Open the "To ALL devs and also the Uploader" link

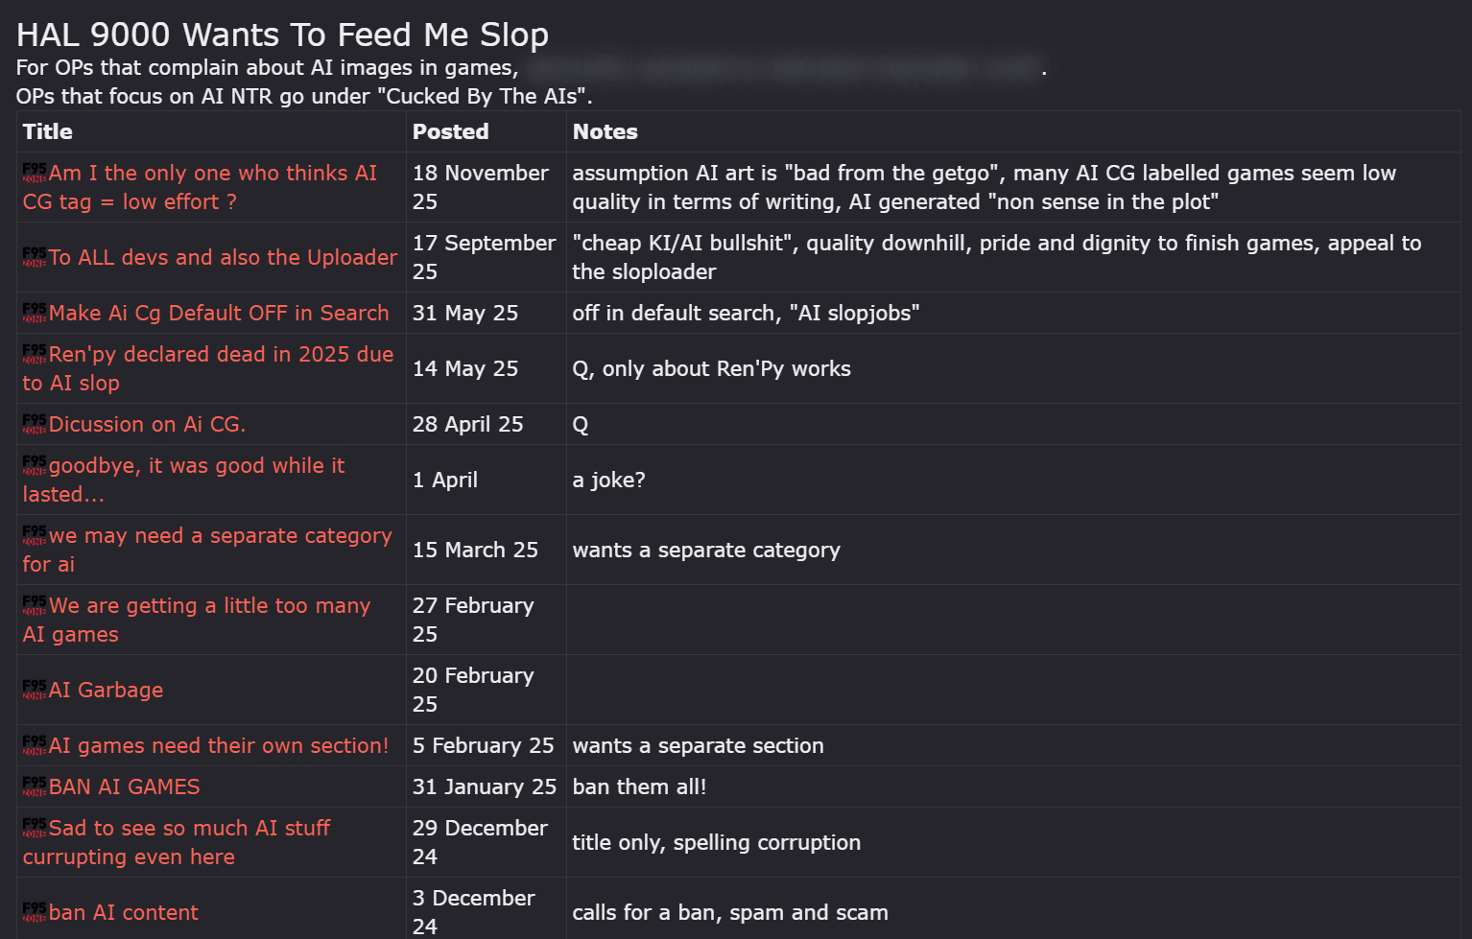[223, 257]
